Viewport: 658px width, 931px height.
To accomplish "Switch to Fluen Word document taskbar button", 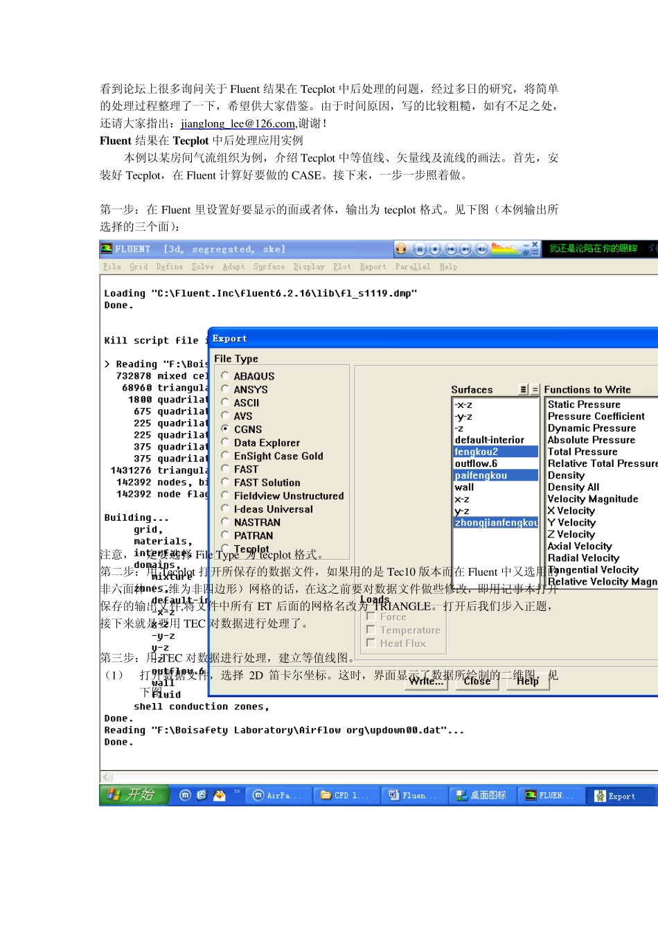I will [413, 796].
